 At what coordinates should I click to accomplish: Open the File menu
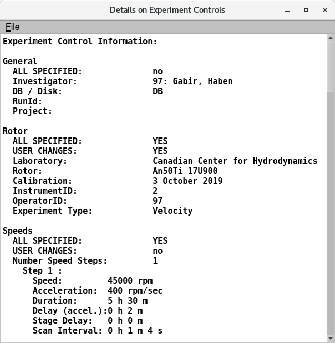point(12,27)
